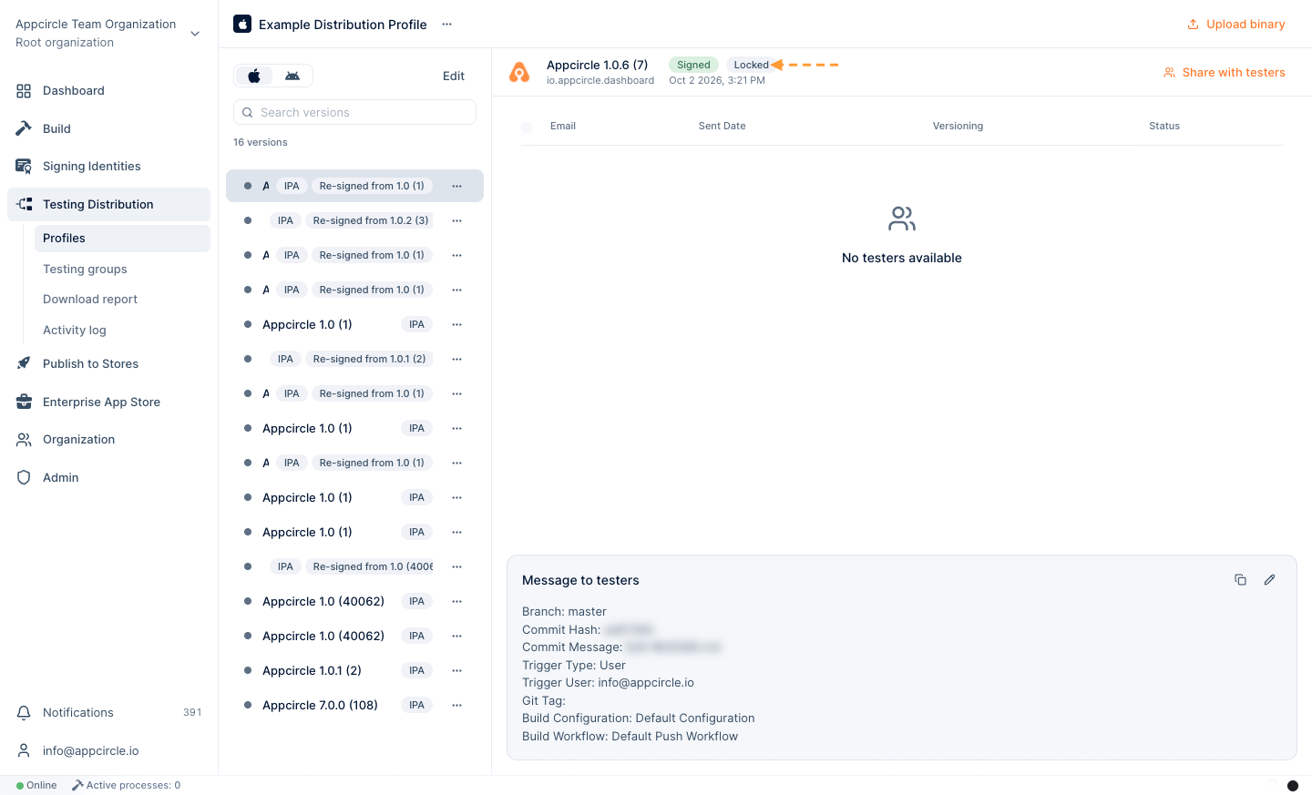Open options menu for Appcircle 7.0.0 (108)
1312x795 pixels.
pos(456,705)
